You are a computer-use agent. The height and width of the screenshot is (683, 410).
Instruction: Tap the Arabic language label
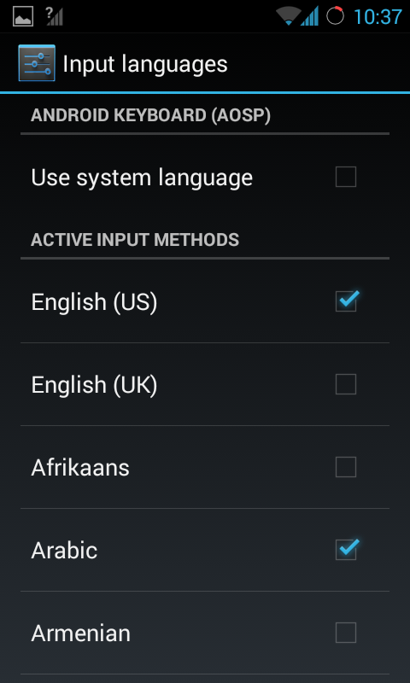point(64,551)
